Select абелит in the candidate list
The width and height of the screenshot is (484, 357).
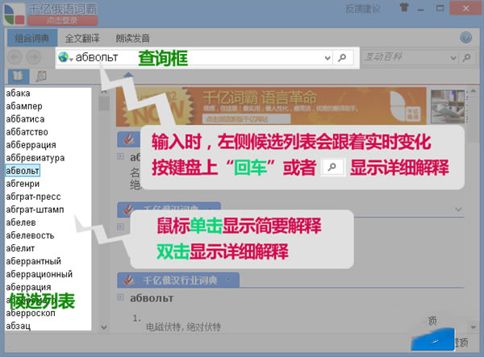20,248
